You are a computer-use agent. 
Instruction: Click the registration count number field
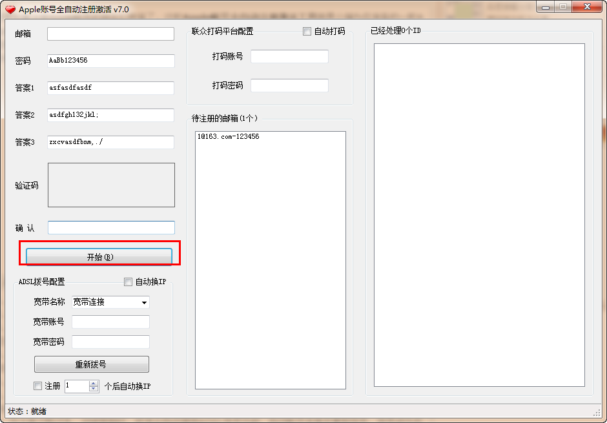pos(77,386)
